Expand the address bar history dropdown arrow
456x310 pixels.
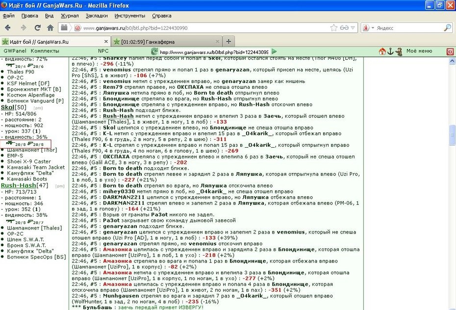coord(353,28)
